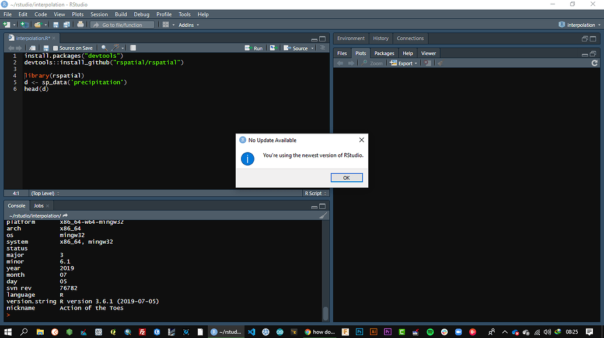Go forward to next source location

coord(19,48)
